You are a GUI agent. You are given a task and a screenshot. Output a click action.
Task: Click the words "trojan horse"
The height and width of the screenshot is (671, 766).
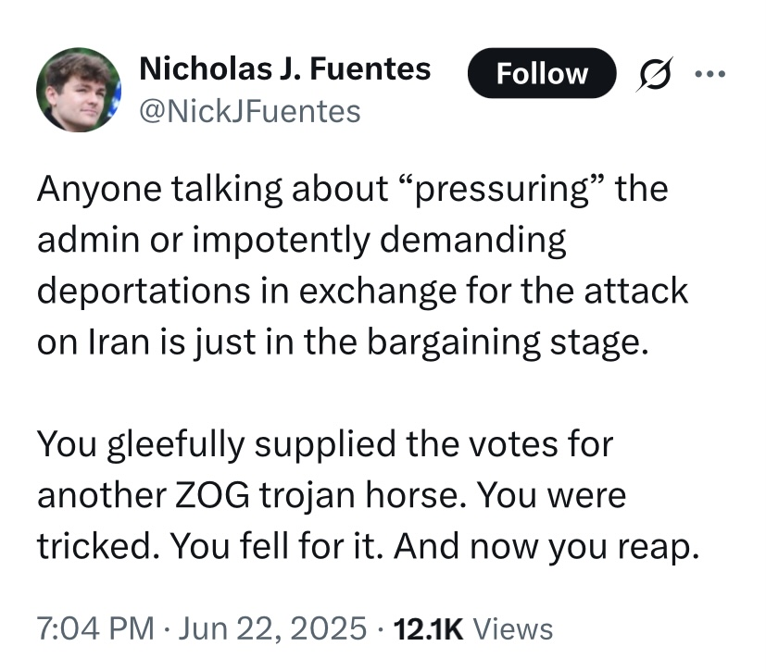click(361, 496)
